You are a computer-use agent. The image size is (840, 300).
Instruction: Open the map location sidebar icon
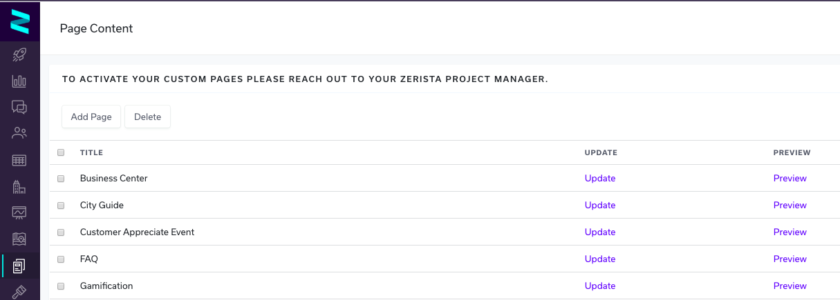(x=19, y=239)
